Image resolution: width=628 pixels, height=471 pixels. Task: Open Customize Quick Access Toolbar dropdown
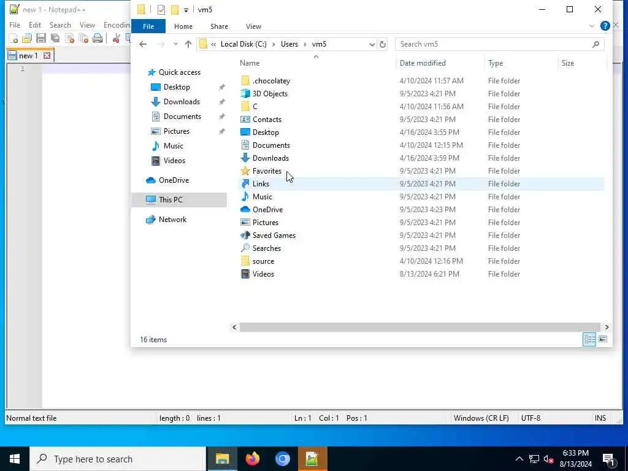[x=186, y=10]
